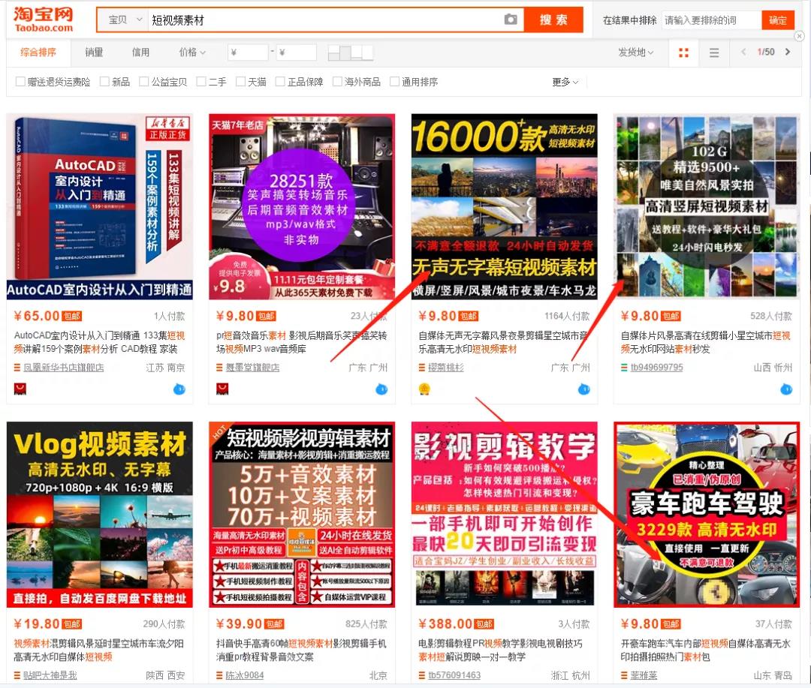This screenshot has height=688, width=811.
Task: Click Tmall badge icon under 舞墨堂旗舰店
Action: coord(222,389)
